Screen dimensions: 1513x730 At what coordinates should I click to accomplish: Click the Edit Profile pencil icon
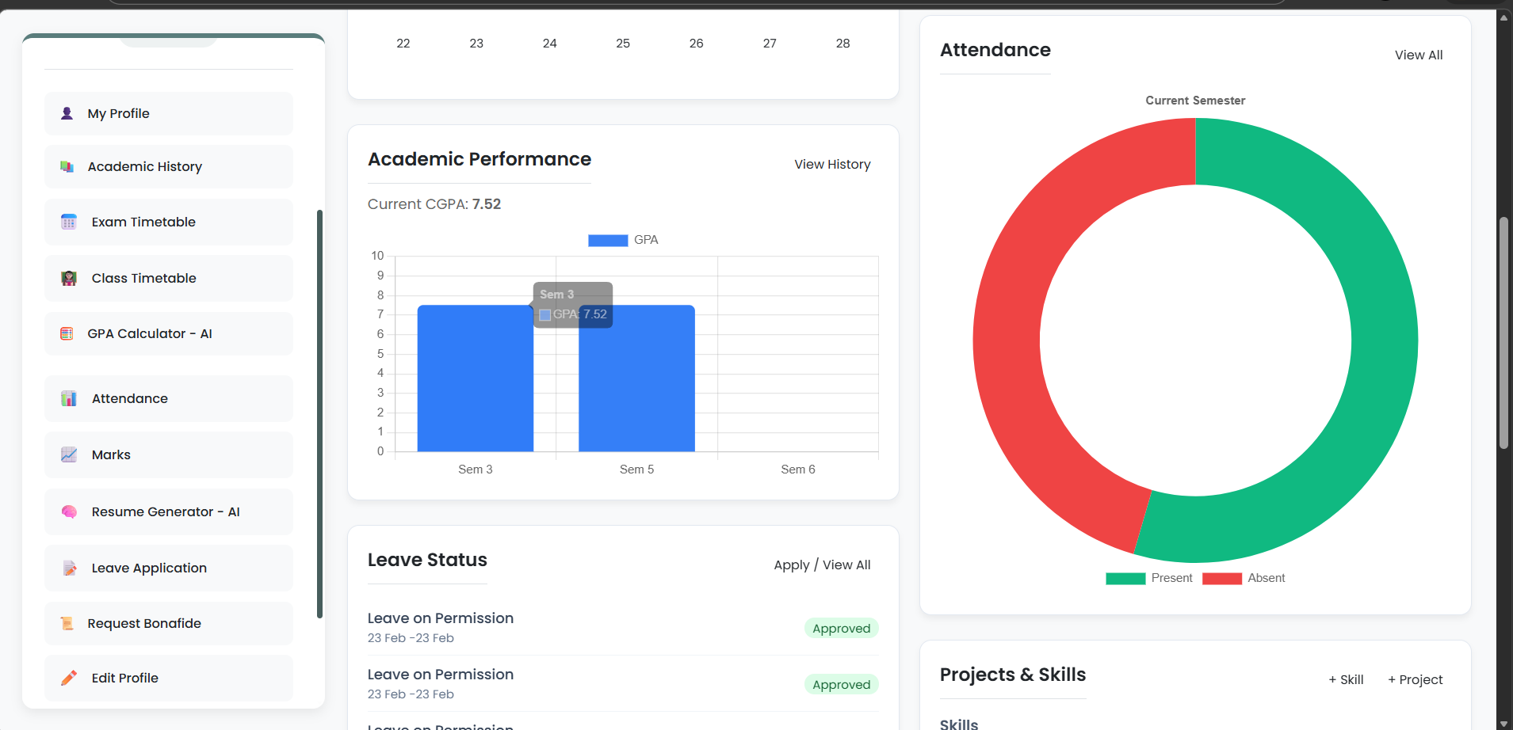tap(69, 678)
